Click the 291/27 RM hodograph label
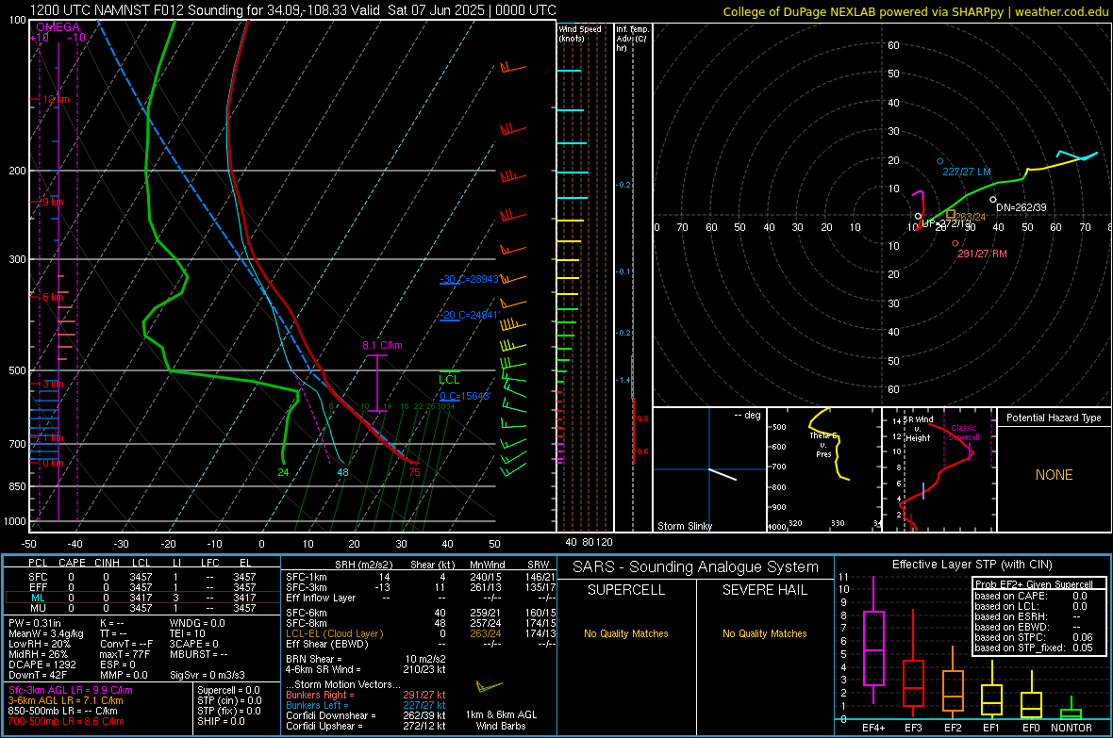This screenshot has width=1113, height=738. point(983,254)
